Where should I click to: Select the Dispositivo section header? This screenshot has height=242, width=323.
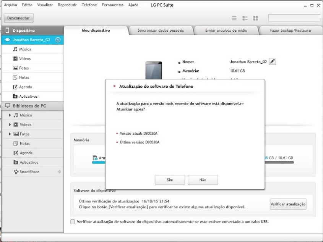(32, 31)
